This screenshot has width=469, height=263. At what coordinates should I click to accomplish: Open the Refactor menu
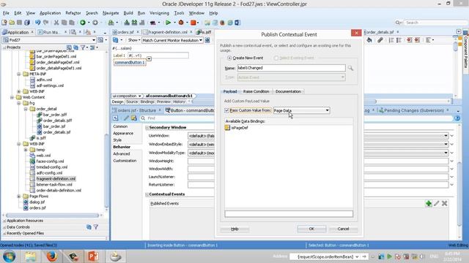[73, 13]
